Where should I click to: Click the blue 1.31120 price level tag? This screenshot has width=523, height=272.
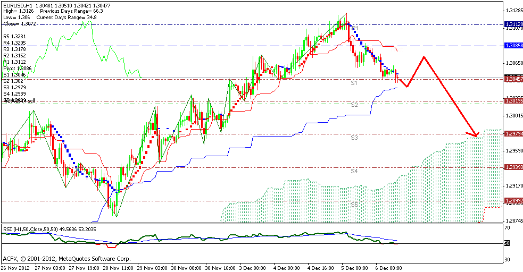[x=513, y=24]
